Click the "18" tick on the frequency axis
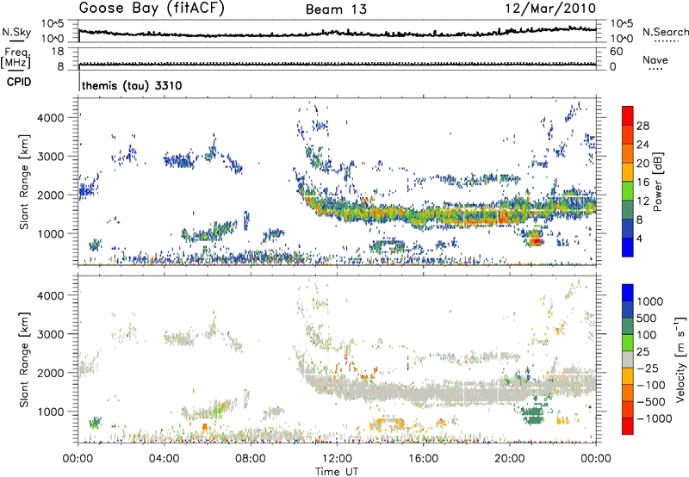Image resolution: width=689 pixels, height=477 pixels. [58, 52]
